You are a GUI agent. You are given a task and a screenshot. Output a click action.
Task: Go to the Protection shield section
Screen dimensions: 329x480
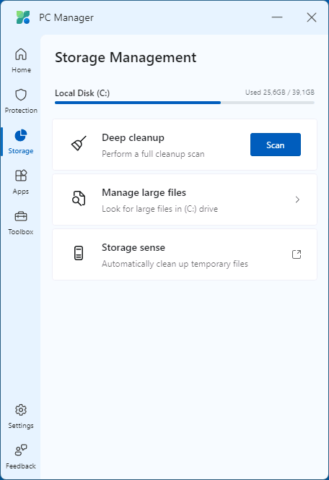[x=21, y=101]
